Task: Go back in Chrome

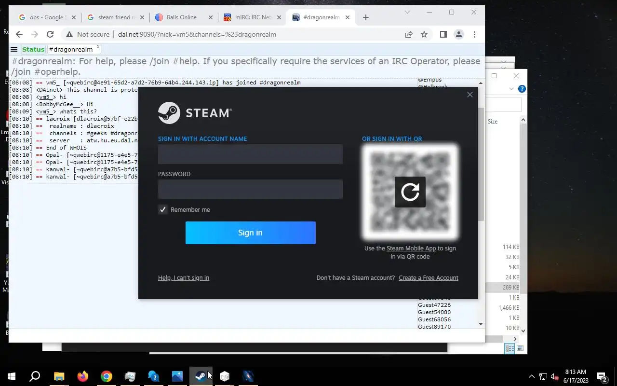Action: point(19,34)
